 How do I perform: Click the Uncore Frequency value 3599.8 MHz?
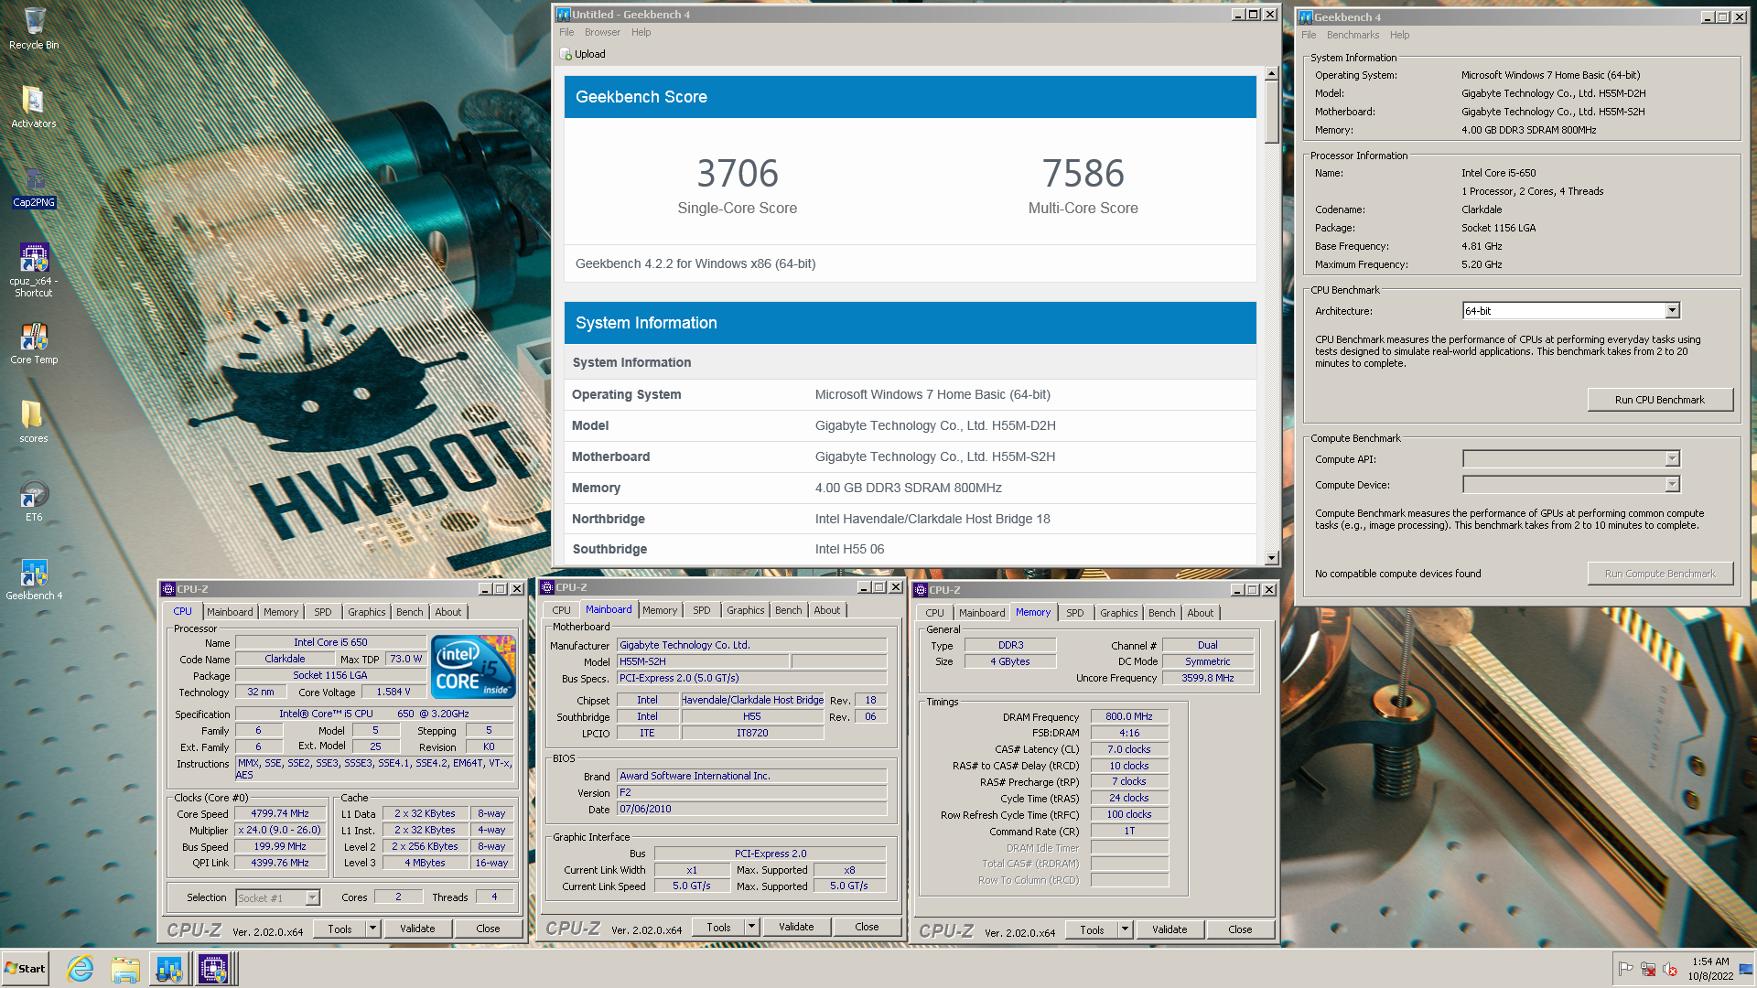pos(1208,678)
